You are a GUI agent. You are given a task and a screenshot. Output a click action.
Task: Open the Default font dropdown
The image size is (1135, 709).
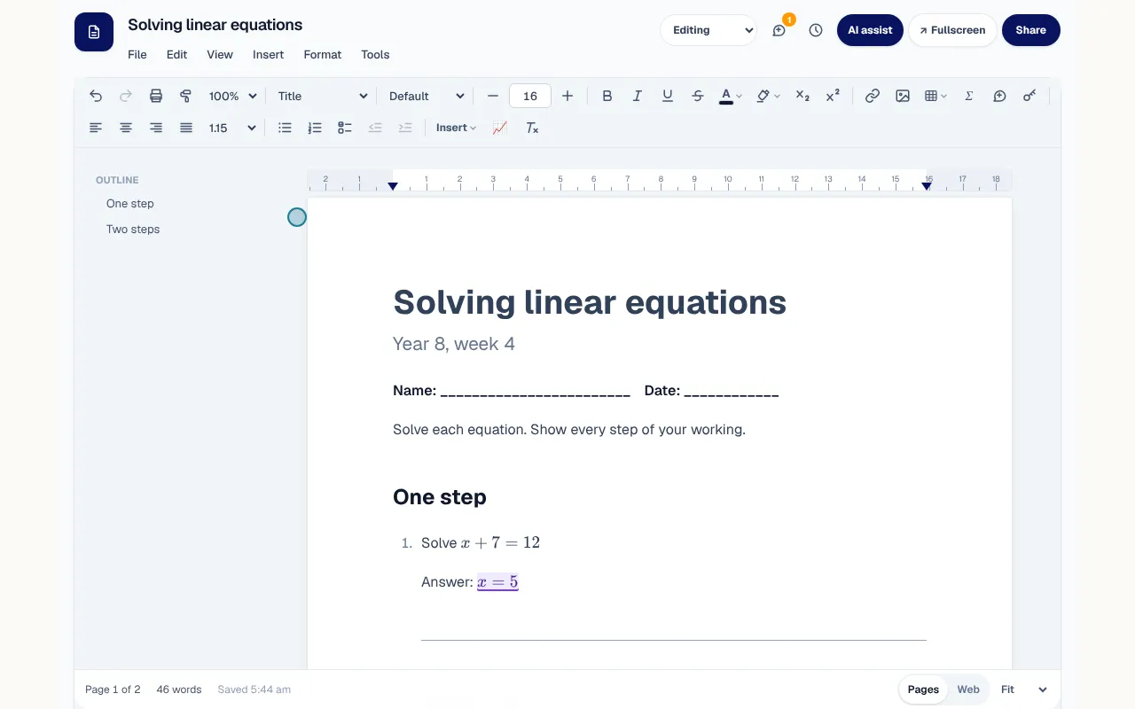pyautogui.click(x=427, y=96)
